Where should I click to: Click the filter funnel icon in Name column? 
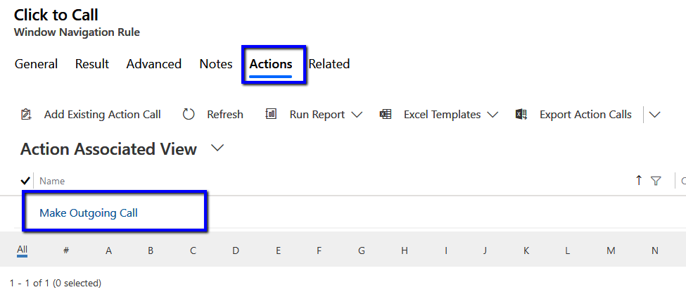(x=656, y=181)
